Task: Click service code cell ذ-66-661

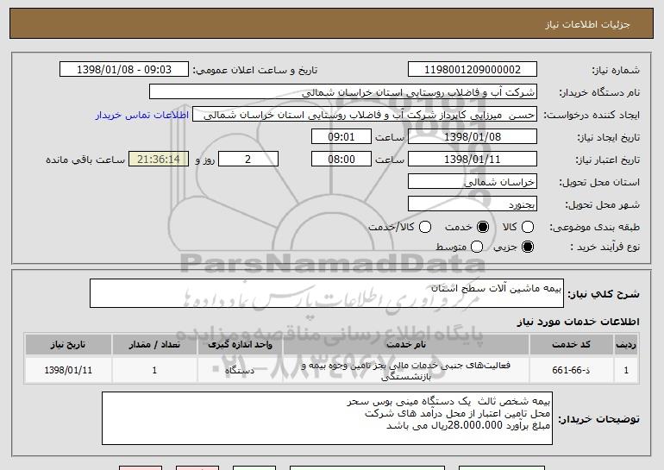Action: pyautogui.click(x=571, y=370)
